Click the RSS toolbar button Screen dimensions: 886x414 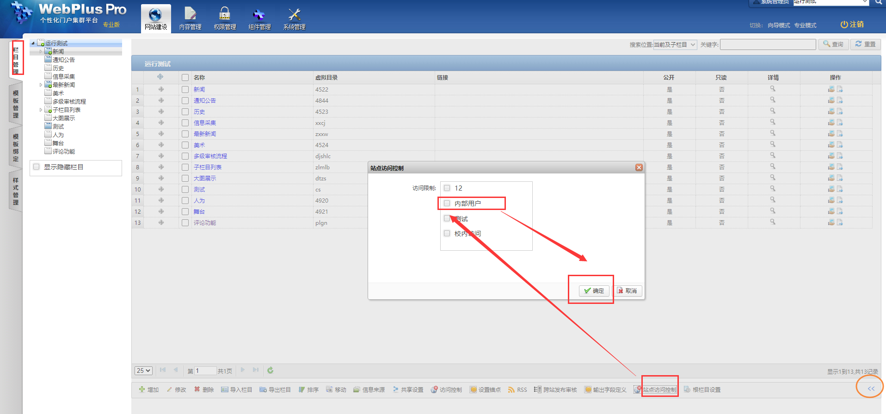[517, 389]
